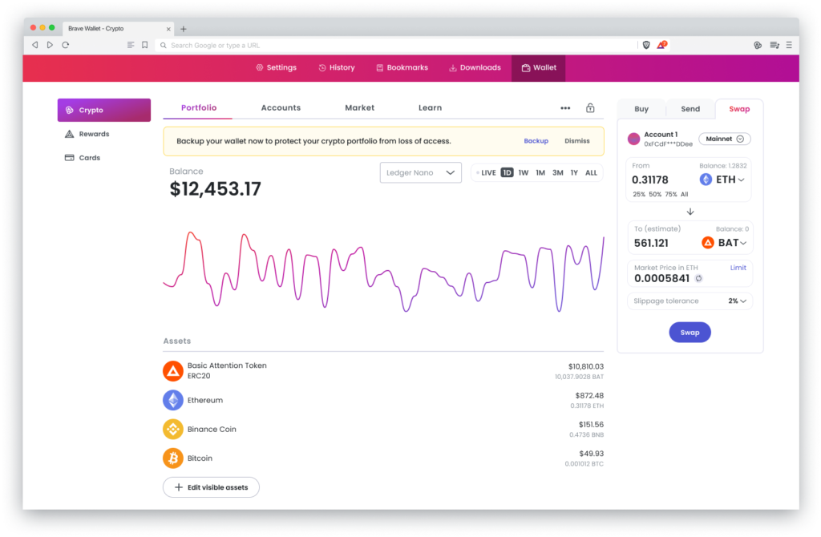Open Bookmarks in the top navigation

point(402,67)
